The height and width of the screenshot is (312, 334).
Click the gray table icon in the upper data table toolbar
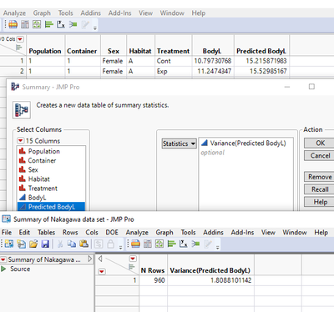point(25,24)
